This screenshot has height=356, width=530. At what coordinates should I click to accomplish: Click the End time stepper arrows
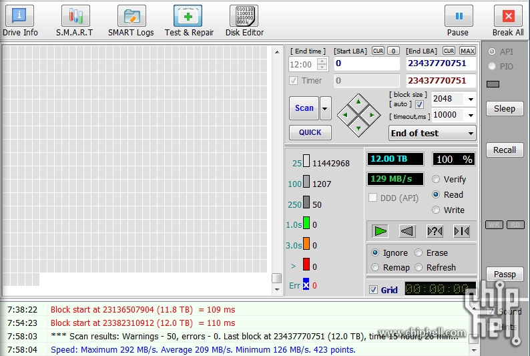(322, 64)
